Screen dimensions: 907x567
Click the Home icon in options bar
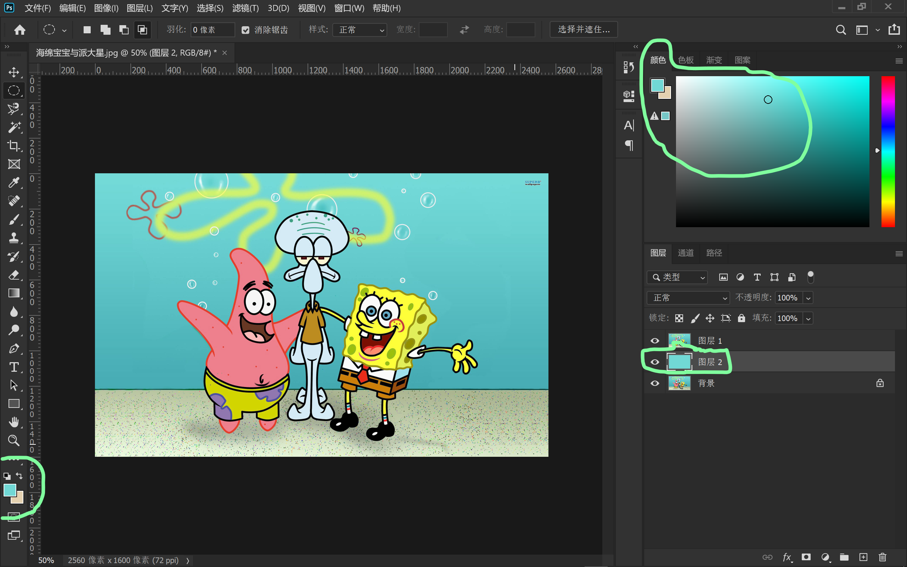tap(19, 30)
